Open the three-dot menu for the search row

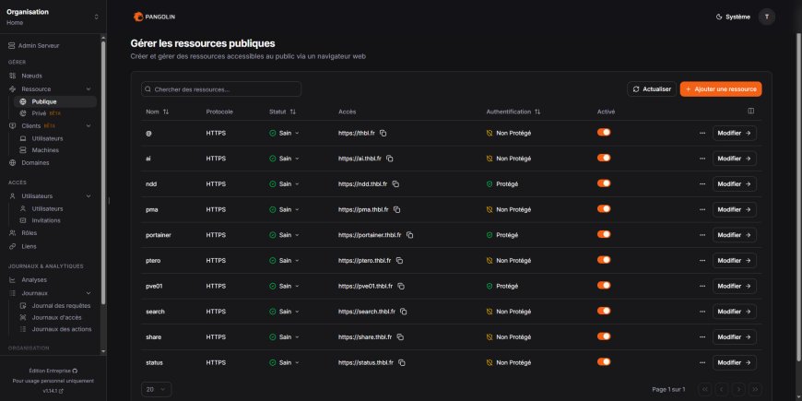[x=702, y=312]
